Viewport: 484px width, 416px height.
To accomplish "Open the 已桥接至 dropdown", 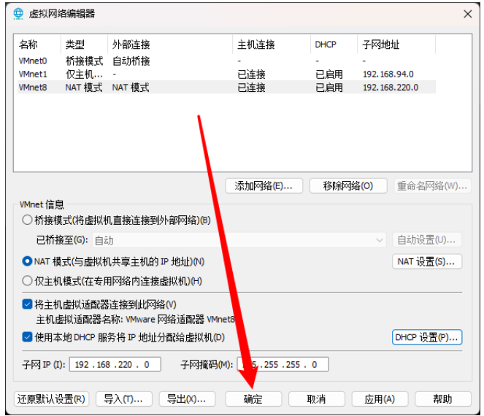I will click(239, 240).
